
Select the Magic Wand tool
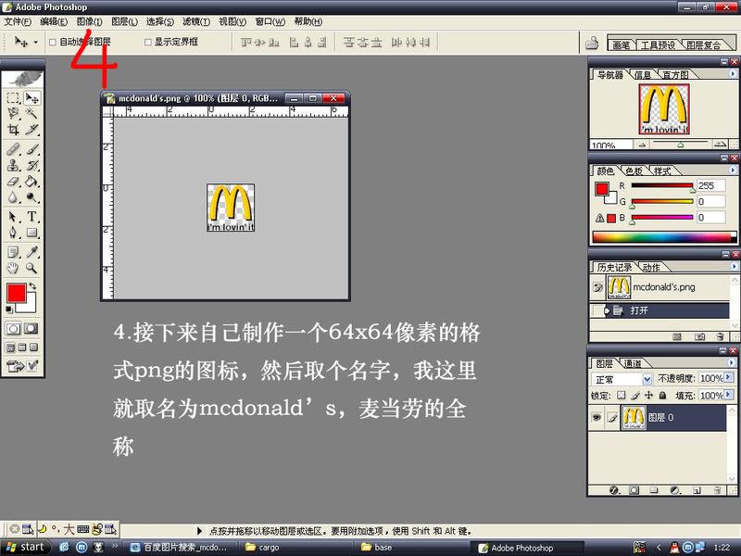point(32,113)
